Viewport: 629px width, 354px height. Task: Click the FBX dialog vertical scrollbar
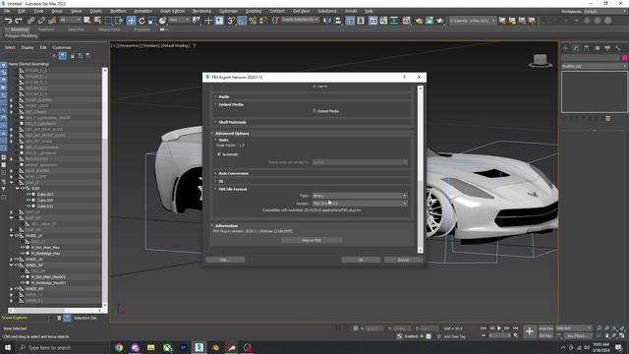coord(421,169)
